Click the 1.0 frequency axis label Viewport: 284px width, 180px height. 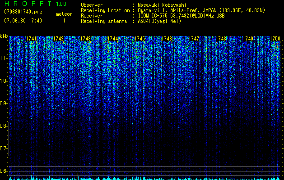pyautogui.click(x=4, y=81)
